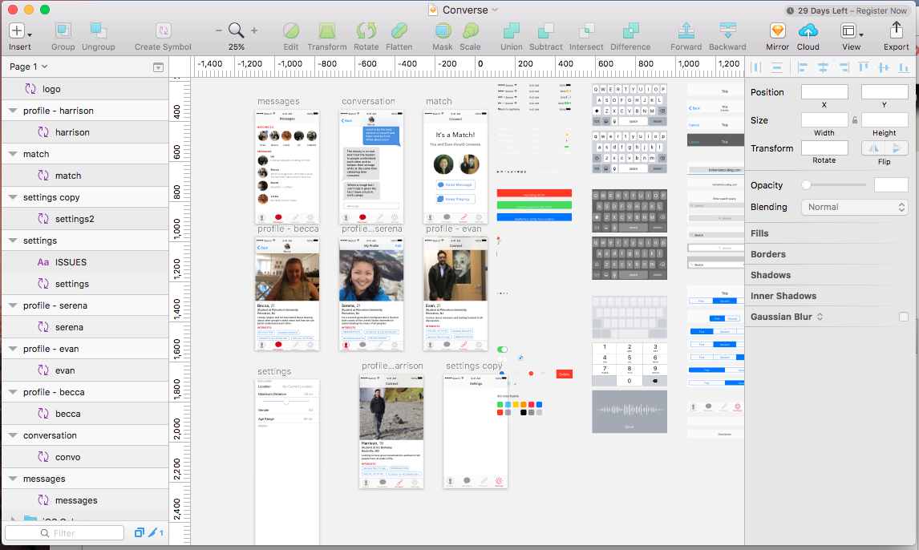Click the Position X input field
This screenshot has height=550, width=919.
pyautogui.click(x=824, y=92)
